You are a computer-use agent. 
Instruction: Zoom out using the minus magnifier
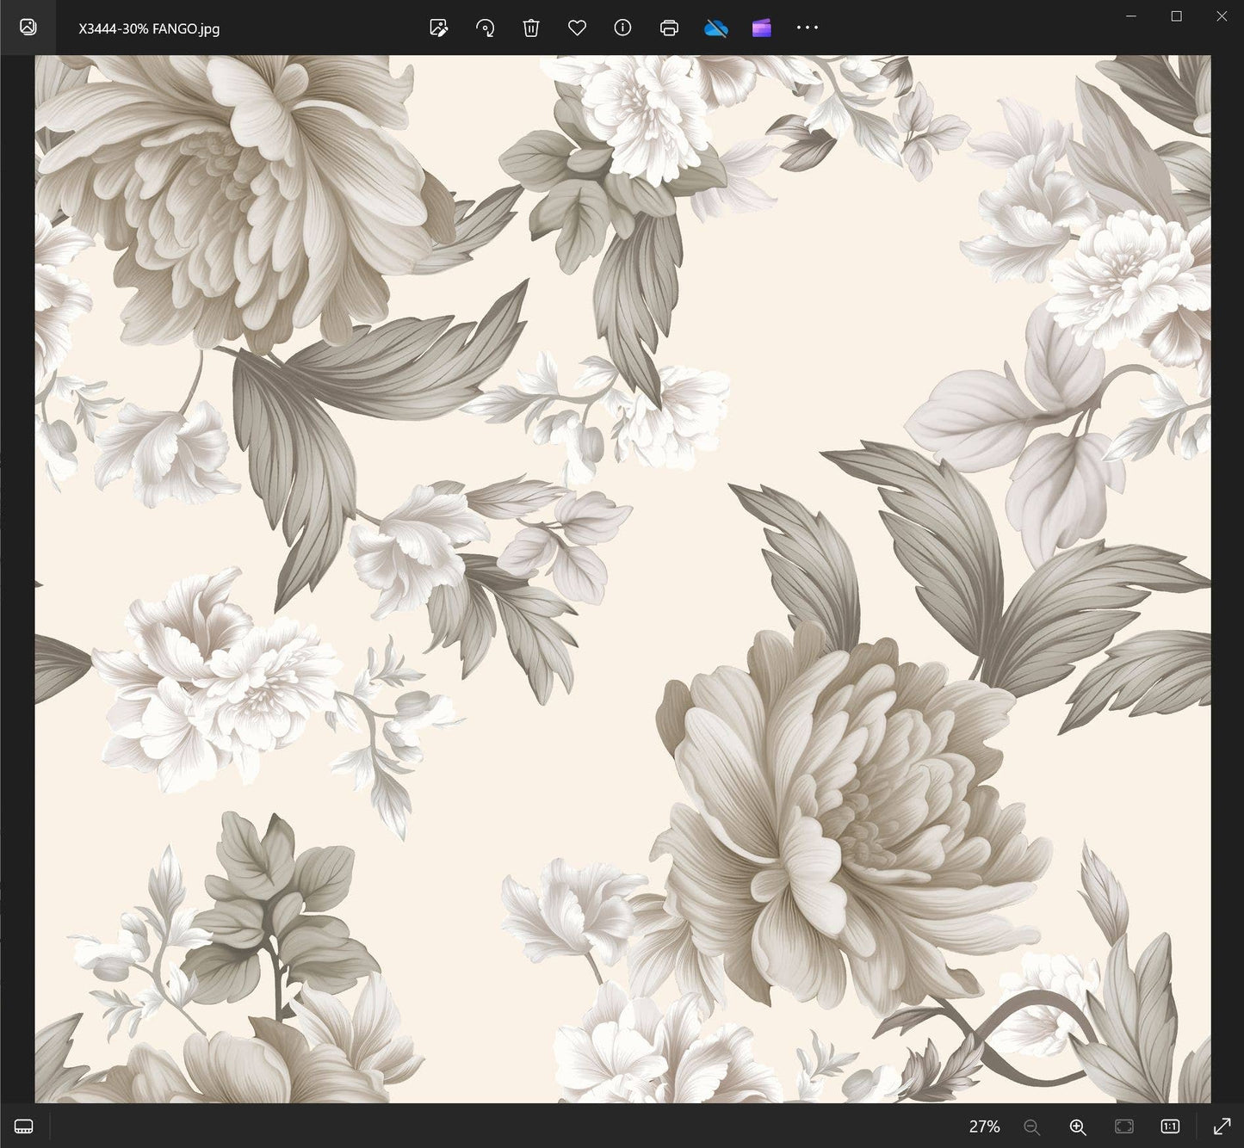pos(1031,1126)
